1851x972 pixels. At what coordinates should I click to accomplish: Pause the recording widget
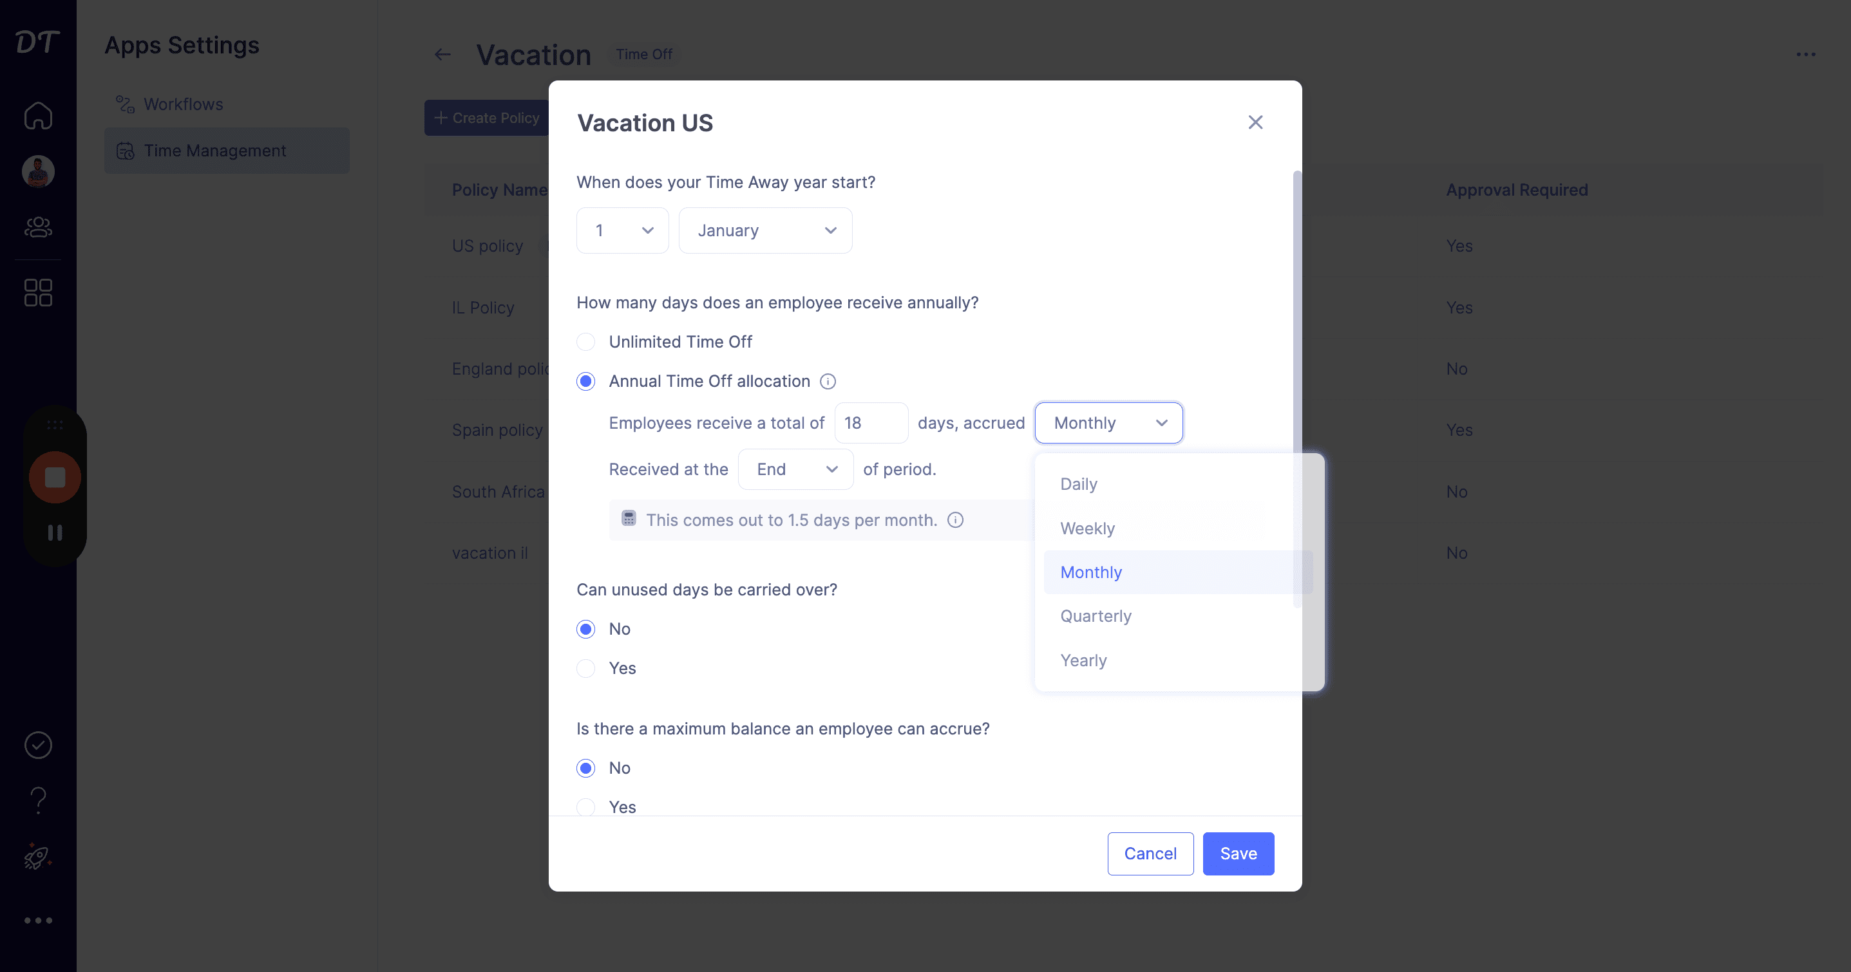[55, 532]
